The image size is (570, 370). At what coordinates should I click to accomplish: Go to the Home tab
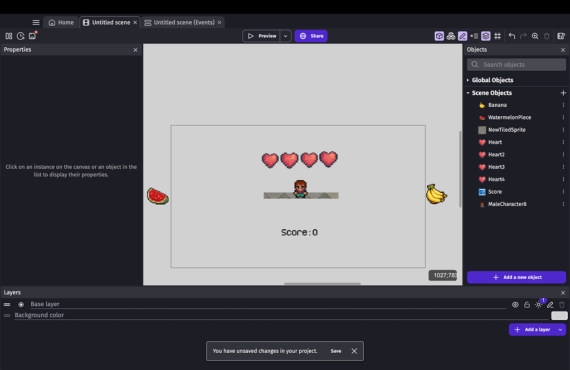point(61,22)
